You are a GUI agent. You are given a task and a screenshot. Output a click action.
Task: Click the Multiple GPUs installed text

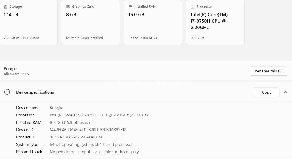(x=84, y=38)
